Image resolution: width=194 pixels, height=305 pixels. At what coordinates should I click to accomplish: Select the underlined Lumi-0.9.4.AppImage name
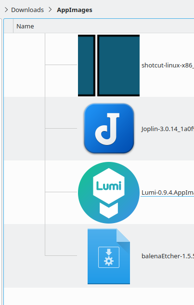coord(168,192)
